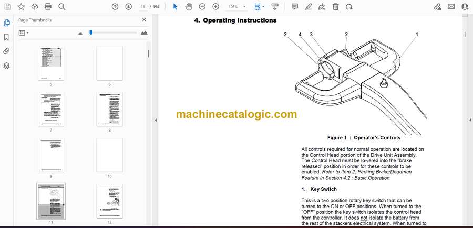Image resolution: width=473 pixels, height=228 pixels.
Task: Click the '1. Key Switch' heading
Action: coord(319,189)
